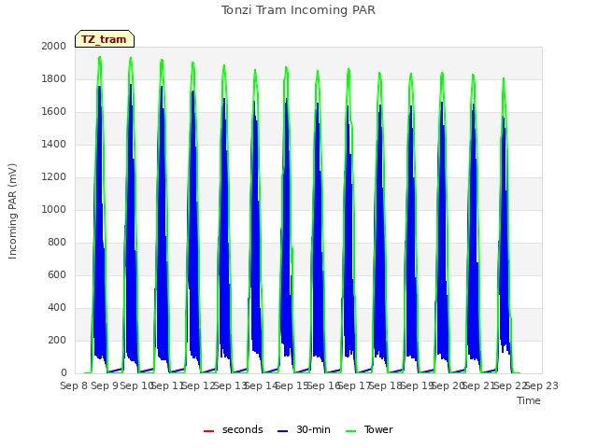Click the y-axis label 'Incoming PAR (mV)'
This screenshot has width=598, height=448.
click(12, 212)
